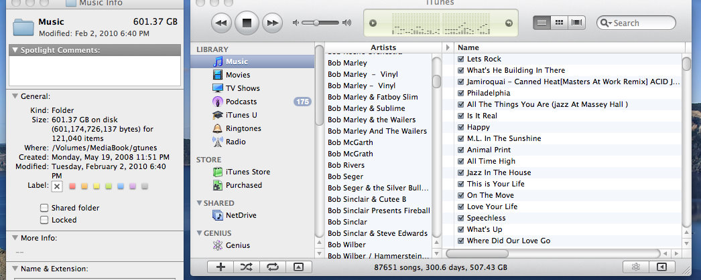Clear label with the X button
The height and width of the screenshot is (280, 701).
57,186
